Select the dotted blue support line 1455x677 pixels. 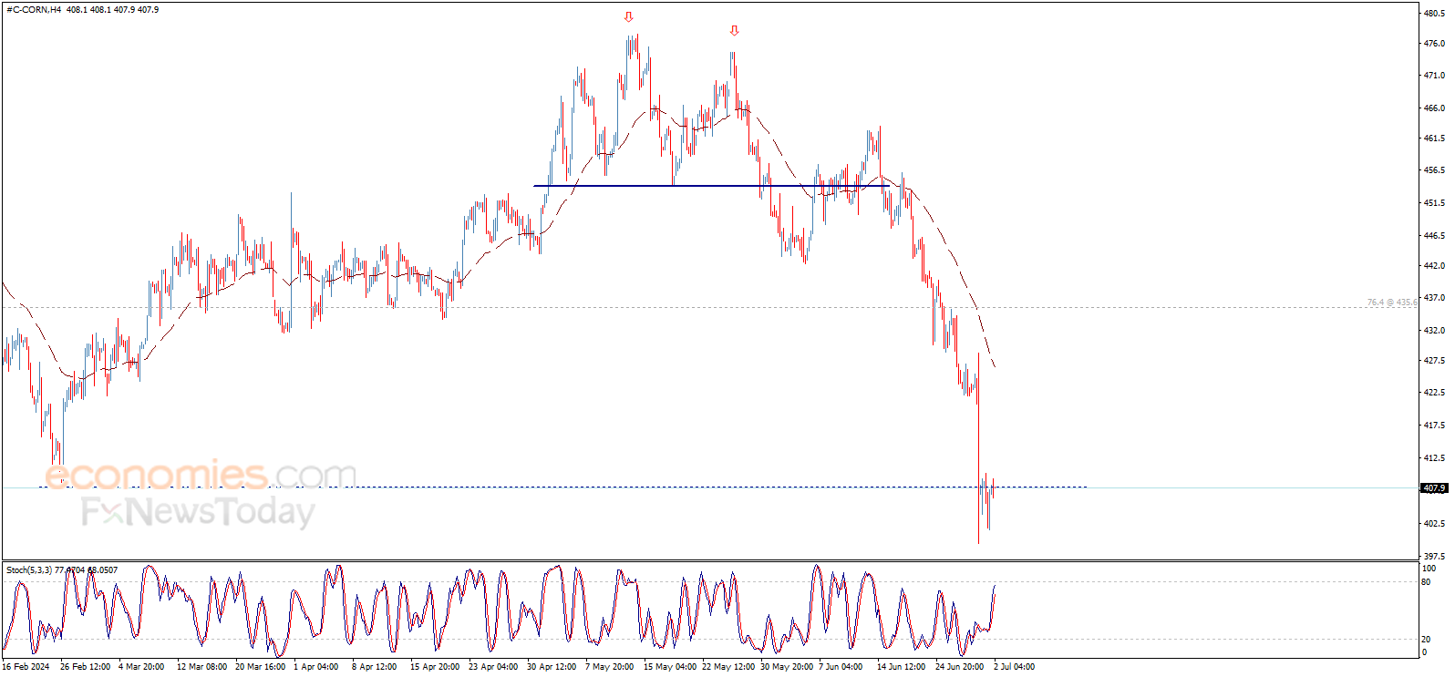click(x=562, y=487)
